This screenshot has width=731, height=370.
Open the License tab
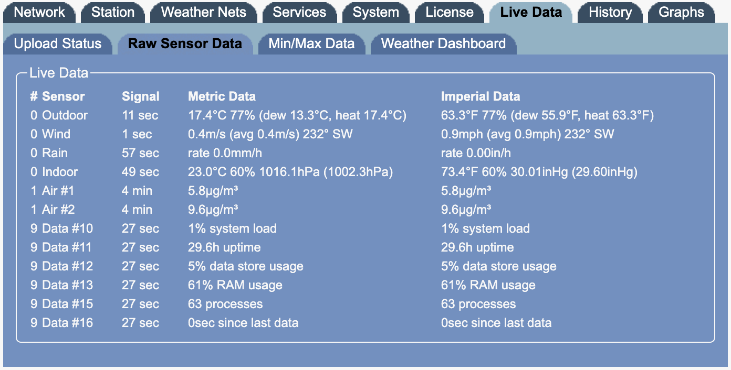tap(450, 12)
